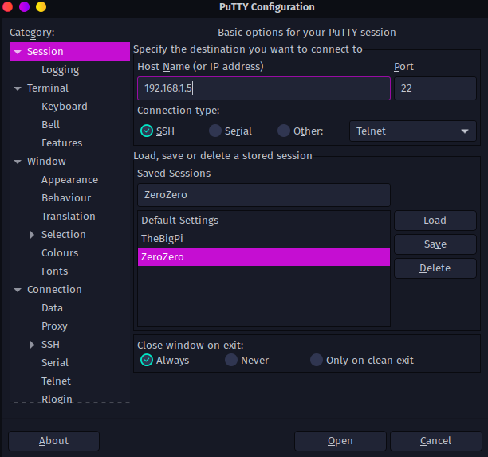Image resolution: width=488 pixels, height=457 pixels.
Task: Expand the Selection subcategory arrow
Action: (32, 235)
